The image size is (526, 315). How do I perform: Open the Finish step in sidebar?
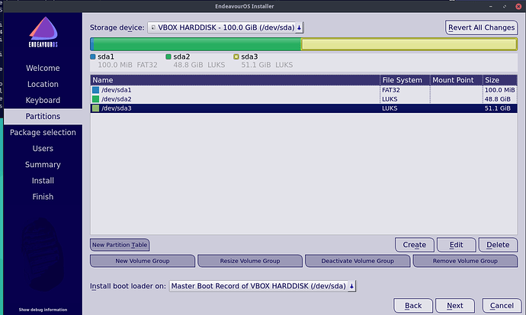43,197
